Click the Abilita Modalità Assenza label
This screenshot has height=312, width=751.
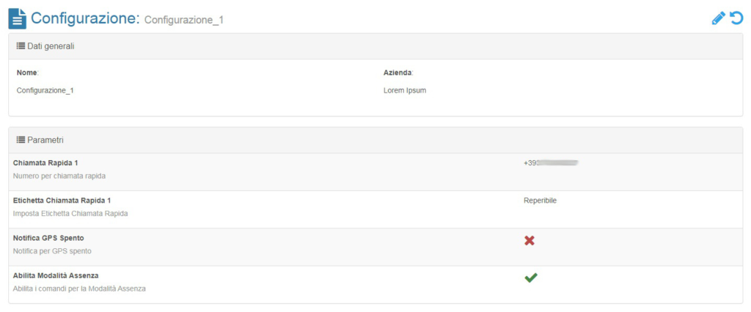56,275
